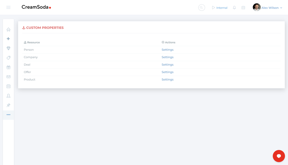The width and height of the screenshot is (288, 165).
Task: Select the Product resource name
Action: tap(29, 79)
